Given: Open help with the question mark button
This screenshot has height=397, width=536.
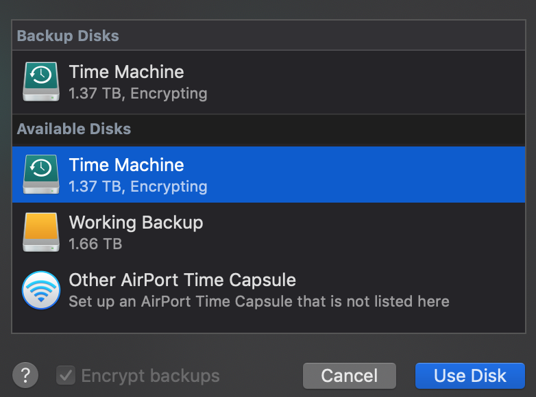Looking at the screenshot, I should 25,375.
